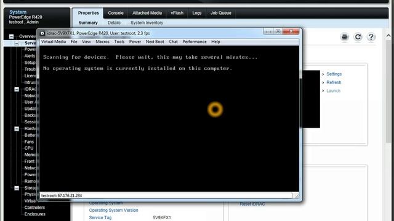Click the circular refresh page icon
The image size is (394, 221).
[x=358, y=37]
